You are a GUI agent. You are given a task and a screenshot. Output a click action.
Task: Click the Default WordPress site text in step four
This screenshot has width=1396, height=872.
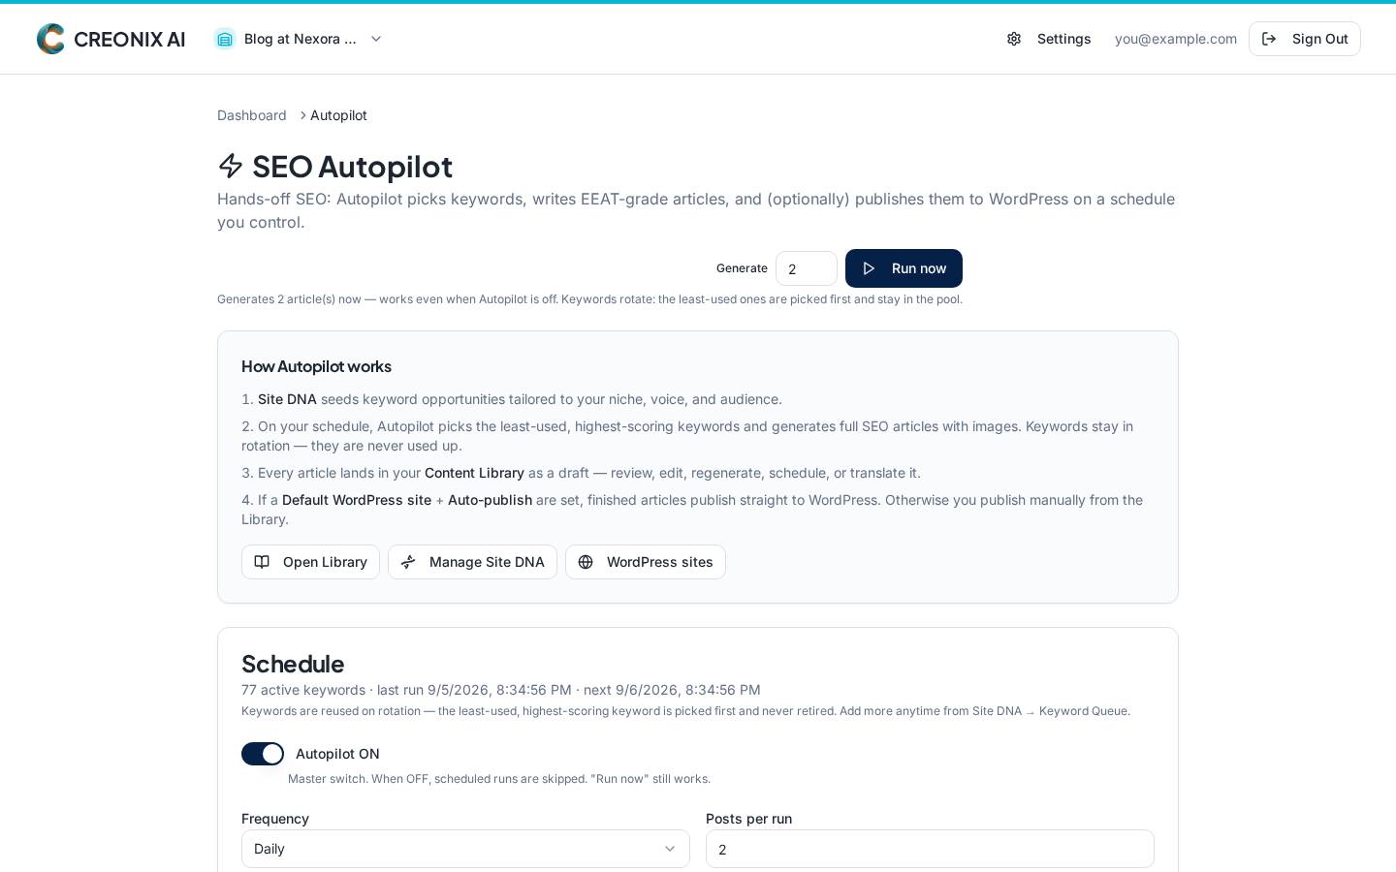pyautogui.click(x=357, y=500)
